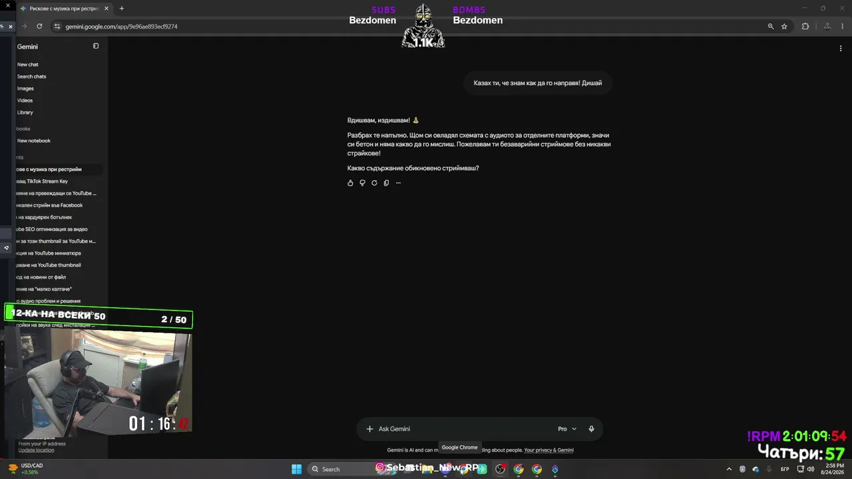Open the browser zoom control

click(x=771, y=27)
